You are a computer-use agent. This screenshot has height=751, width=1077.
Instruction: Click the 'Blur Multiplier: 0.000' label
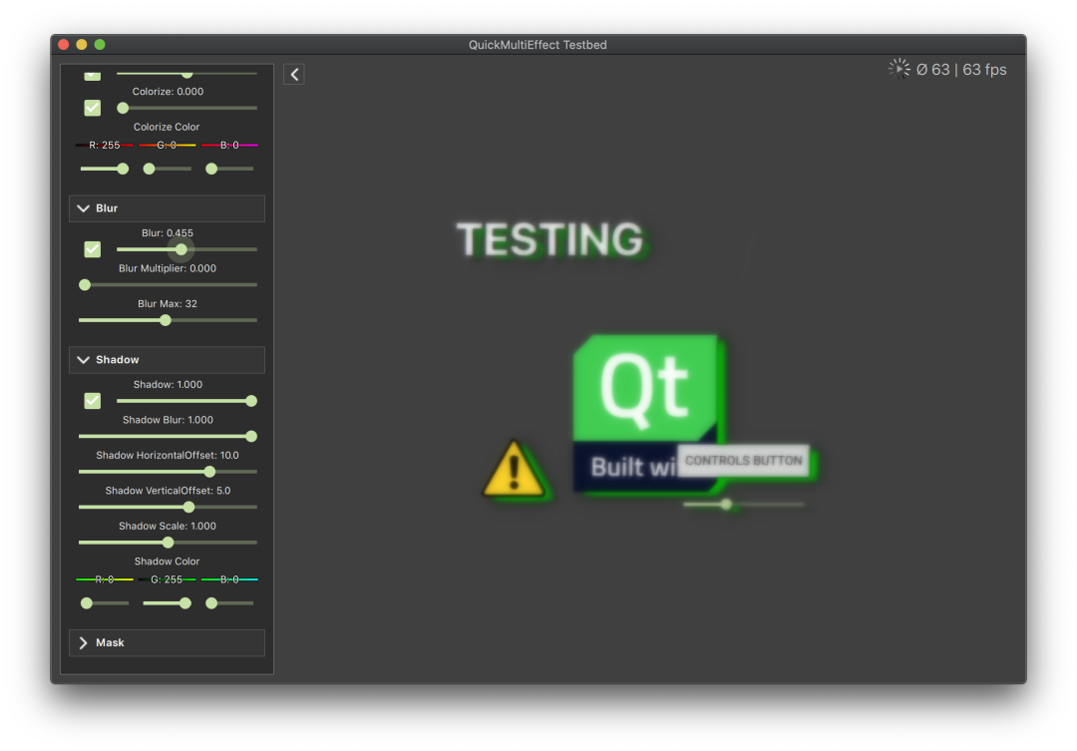(167, 268)
